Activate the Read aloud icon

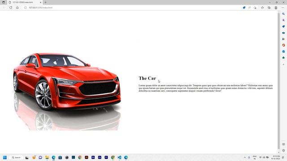(x=249, y=8)
